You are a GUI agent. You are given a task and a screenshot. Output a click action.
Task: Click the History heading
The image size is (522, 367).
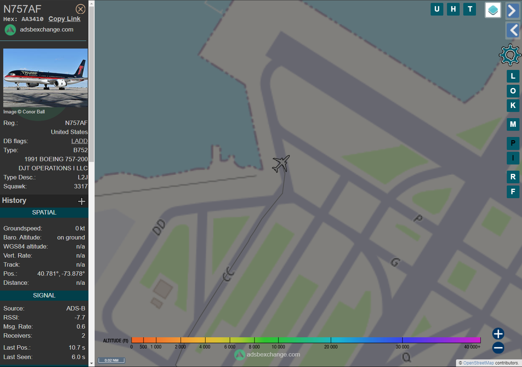(x=14, y=200)
